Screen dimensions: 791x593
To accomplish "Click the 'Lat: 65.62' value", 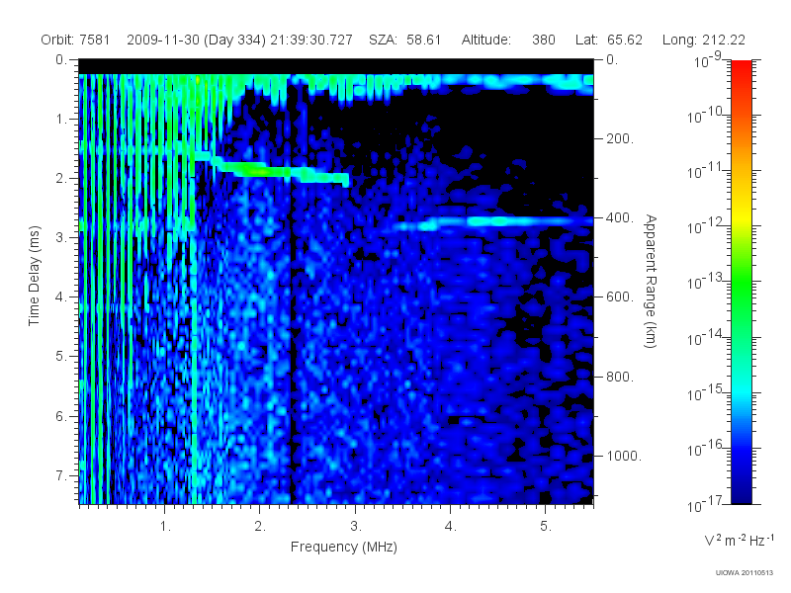I will point(609,40).
